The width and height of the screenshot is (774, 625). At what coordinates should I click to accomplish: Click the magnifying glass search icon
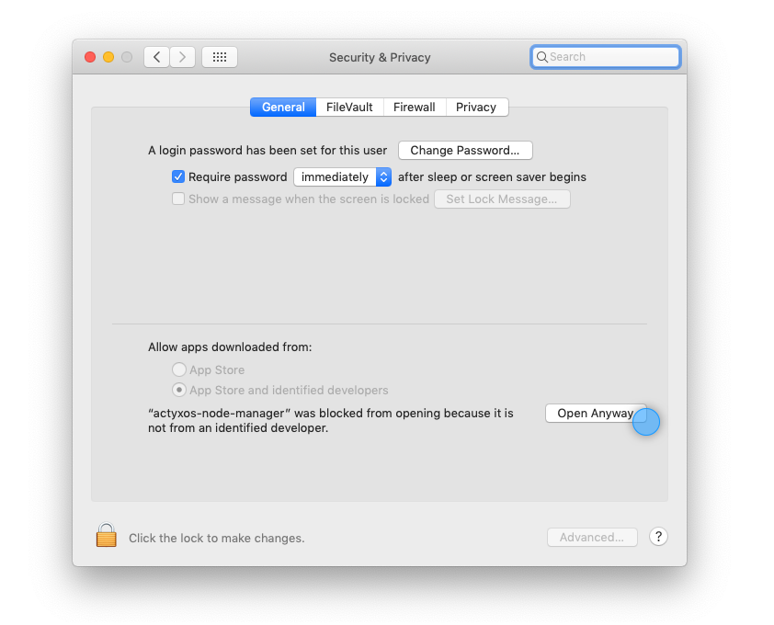point(542,57)
